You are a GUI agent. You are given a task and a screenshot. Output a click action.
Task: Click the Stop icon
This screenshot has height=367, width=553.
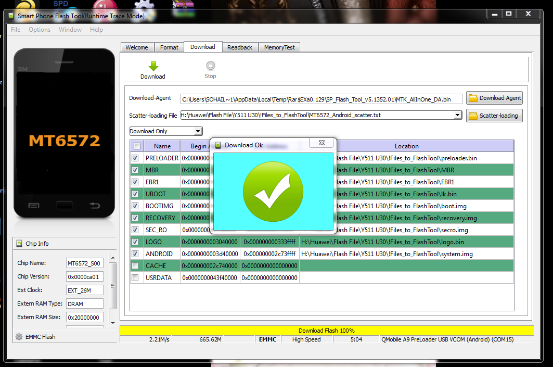[211, 66]
